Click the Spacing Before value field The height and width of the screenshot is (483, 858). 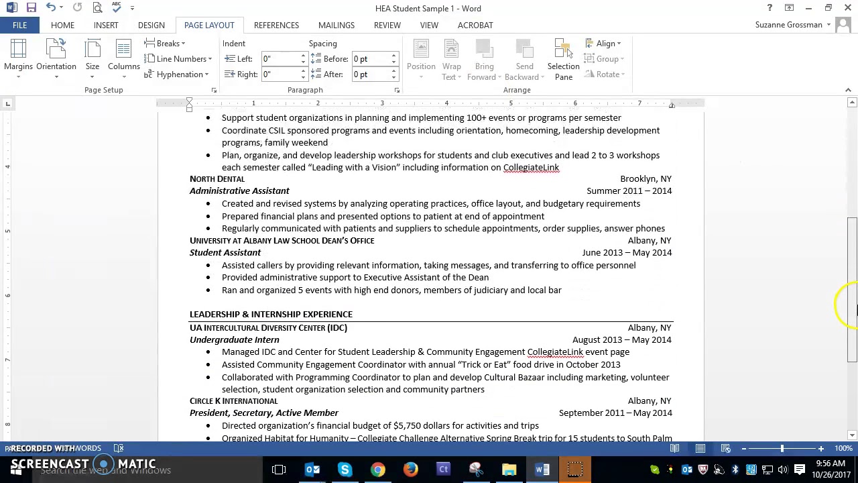pos(371,59)
